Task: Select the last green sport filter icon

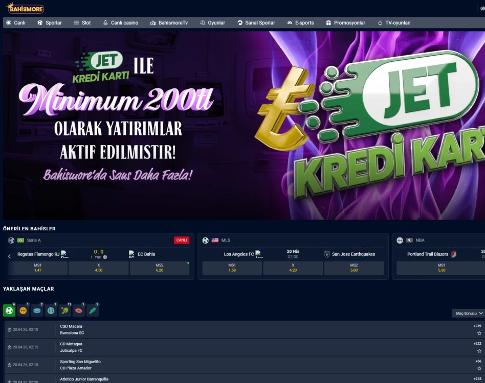Action: 93,310
